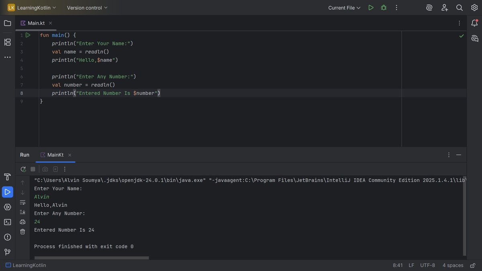The width and height of the screenshot is (482, 271).
Task: Click the console horizontal scrollbar
Action: click(92, 258)
